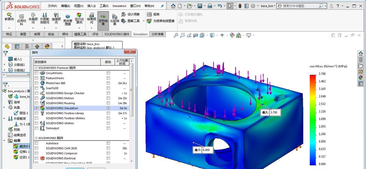Click the Save floppy disk icon
This screenshot has height=169, width=366.
click(199, 6)
